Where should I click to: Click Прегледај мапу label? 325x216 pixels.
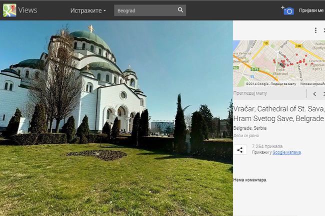[x=250, y=93]
